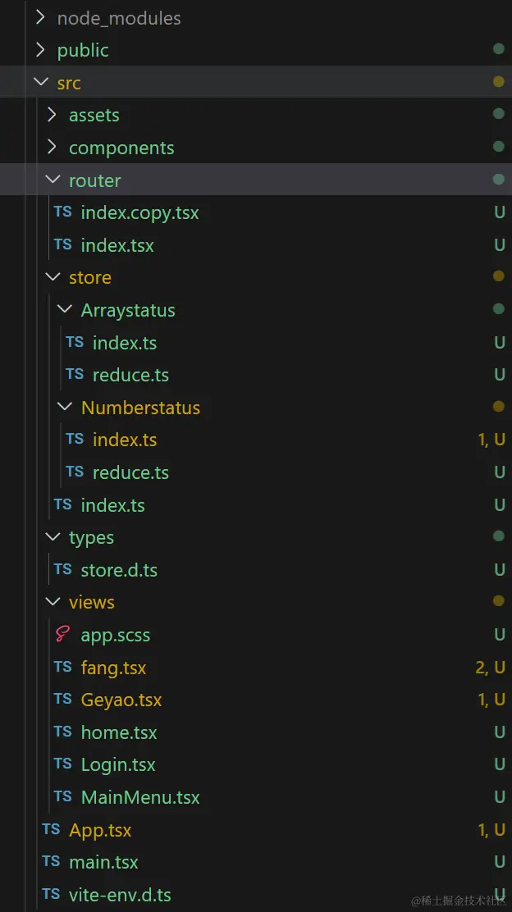Click TS icon of Geyao.tsx
This screenshot has height=912, width=512.
[x=63, y=699]
